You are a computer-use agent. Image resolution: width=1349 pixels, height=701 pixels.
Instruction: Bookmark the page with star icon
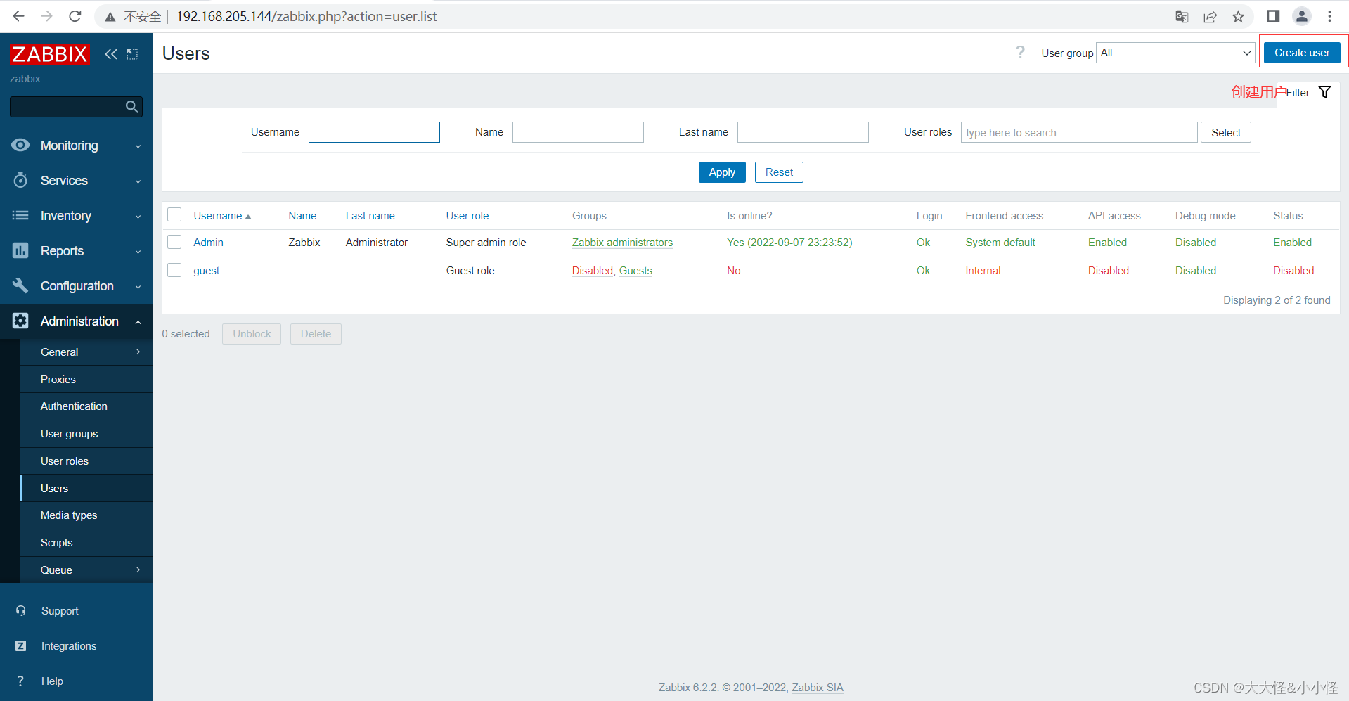tap(1238, 16)
